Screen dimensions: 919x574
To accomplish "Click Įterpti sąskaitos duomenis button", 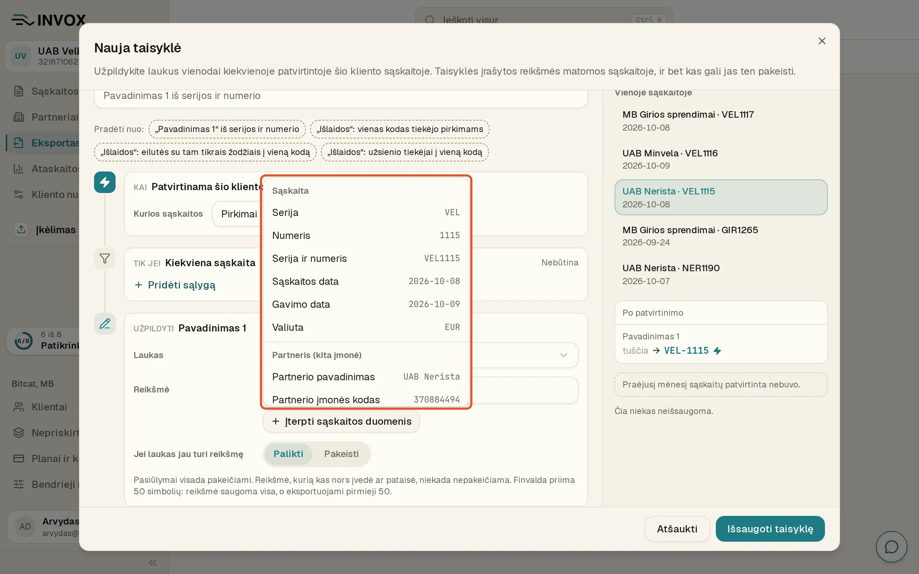I will click(341, 422).
